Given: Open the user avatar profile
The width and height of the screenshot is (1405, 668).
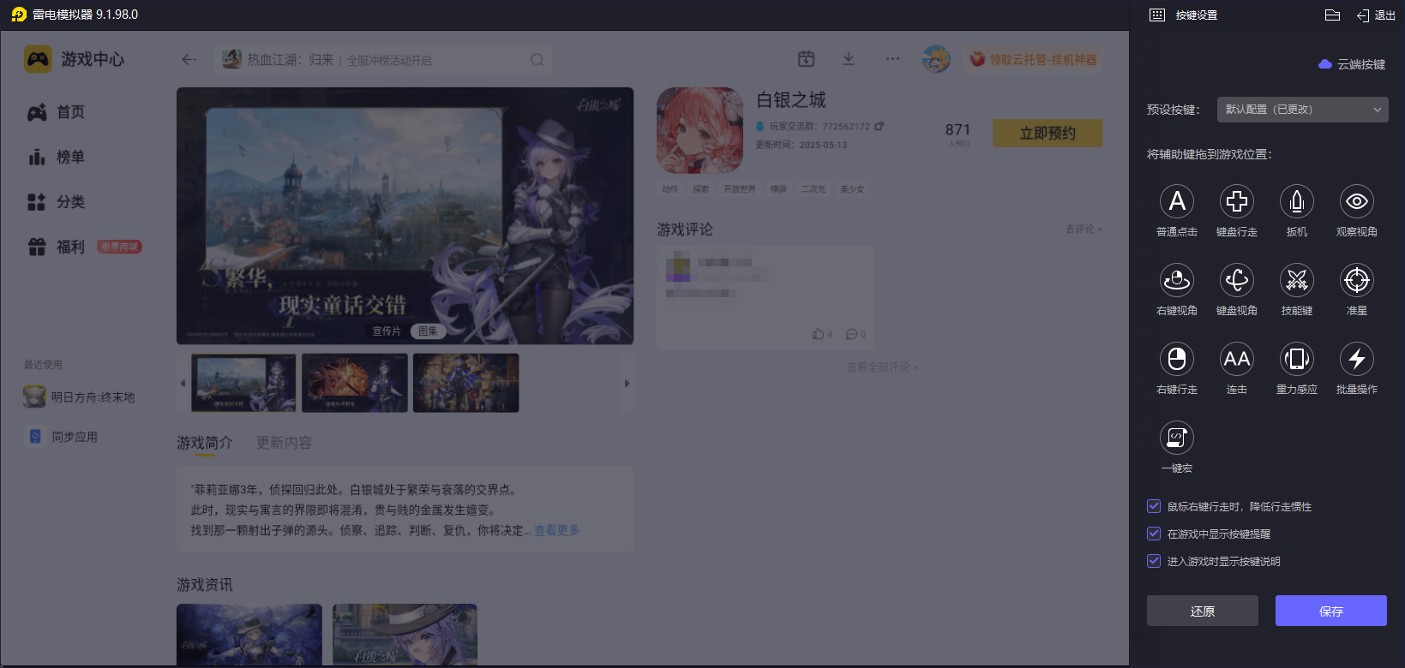Looking at the screenshot, I should [936, 59].
